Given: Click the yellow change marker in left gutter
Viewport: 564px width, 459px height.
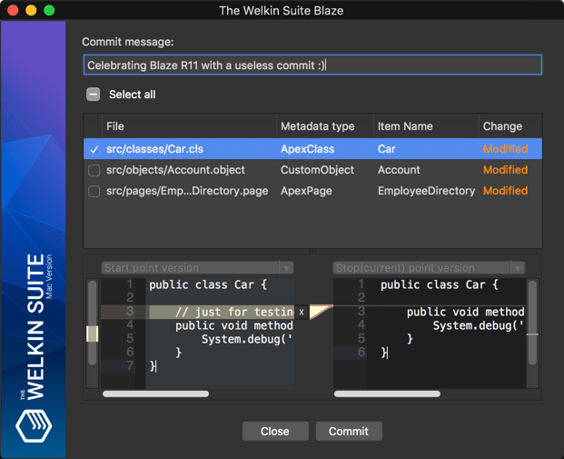Looking at the screenshot, I should coord(93,334).
